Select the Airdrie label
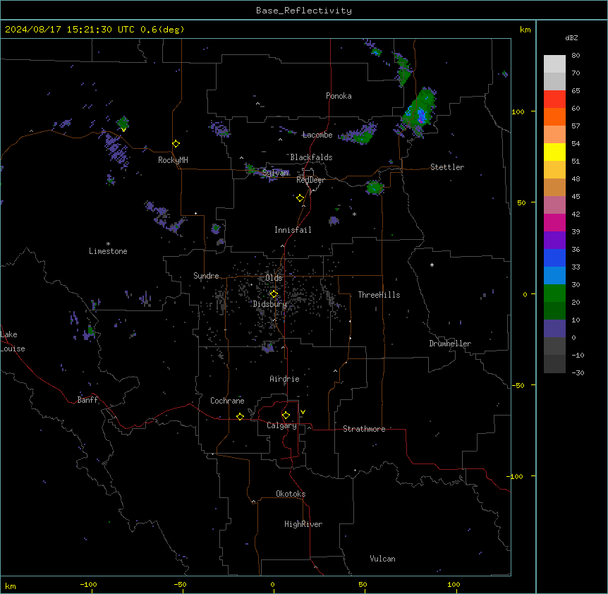The width and height of the screenshot is (608, 594). coord(284,379)
